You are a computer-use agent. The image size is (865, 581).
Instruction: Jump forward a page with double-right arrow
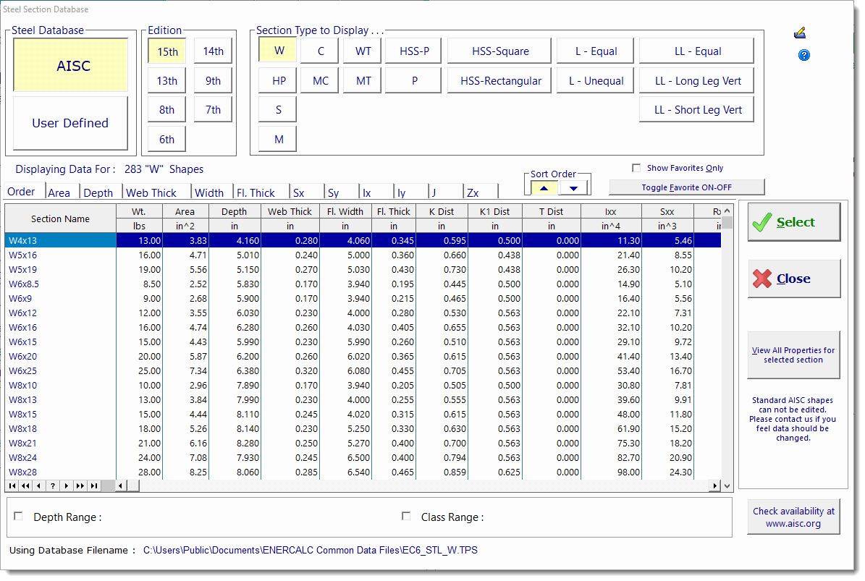(x=80, y=485)
